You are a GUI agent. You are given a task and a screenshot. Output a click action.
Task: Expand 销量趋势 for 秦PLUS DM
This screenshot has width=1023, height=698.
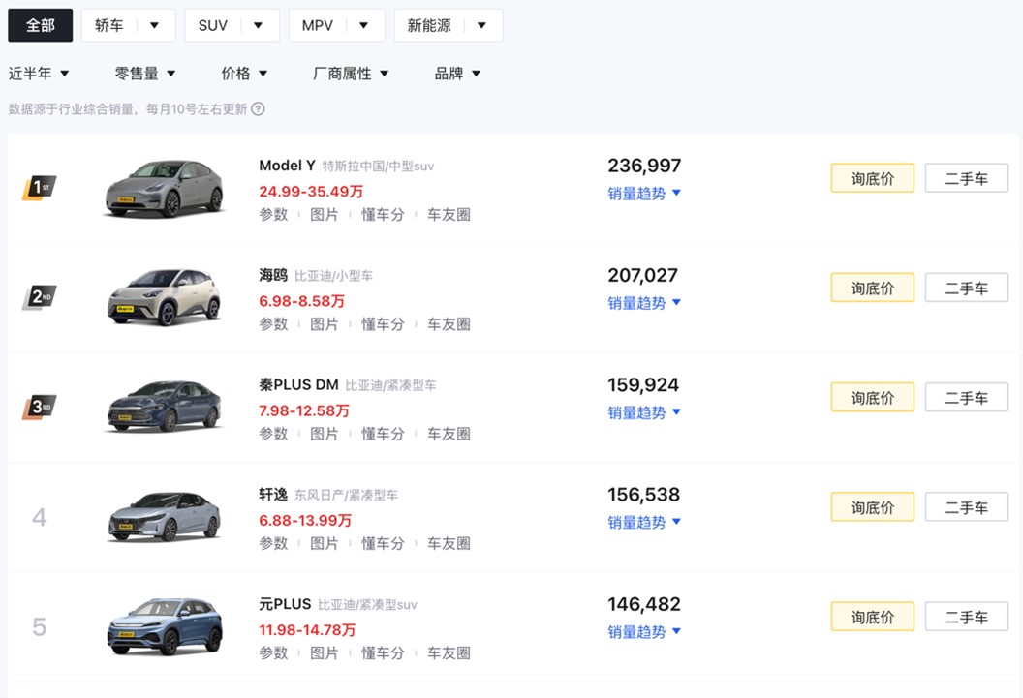click(644, 411)
